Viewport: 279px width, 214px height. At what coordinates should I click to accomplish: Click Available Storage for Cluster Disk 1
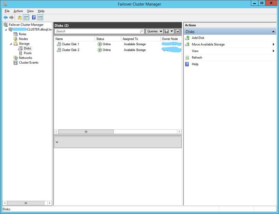coord(135,44)
